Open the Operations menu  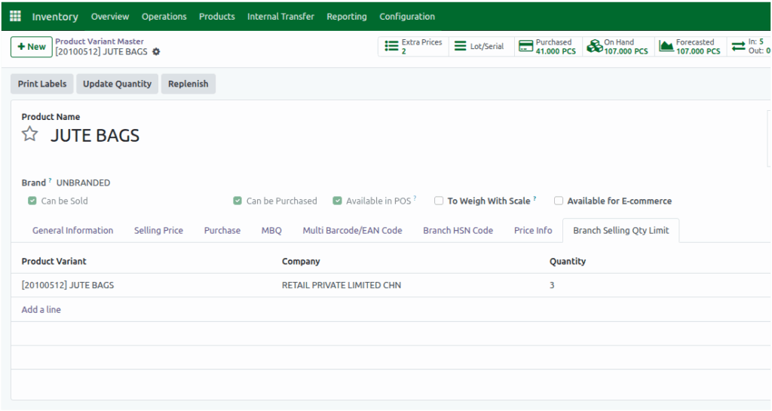pyautogui.click(x=164, y=17)
